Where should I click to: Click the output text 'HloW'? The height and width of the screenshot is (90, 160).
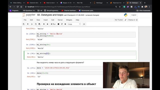[x=40, y=39]
